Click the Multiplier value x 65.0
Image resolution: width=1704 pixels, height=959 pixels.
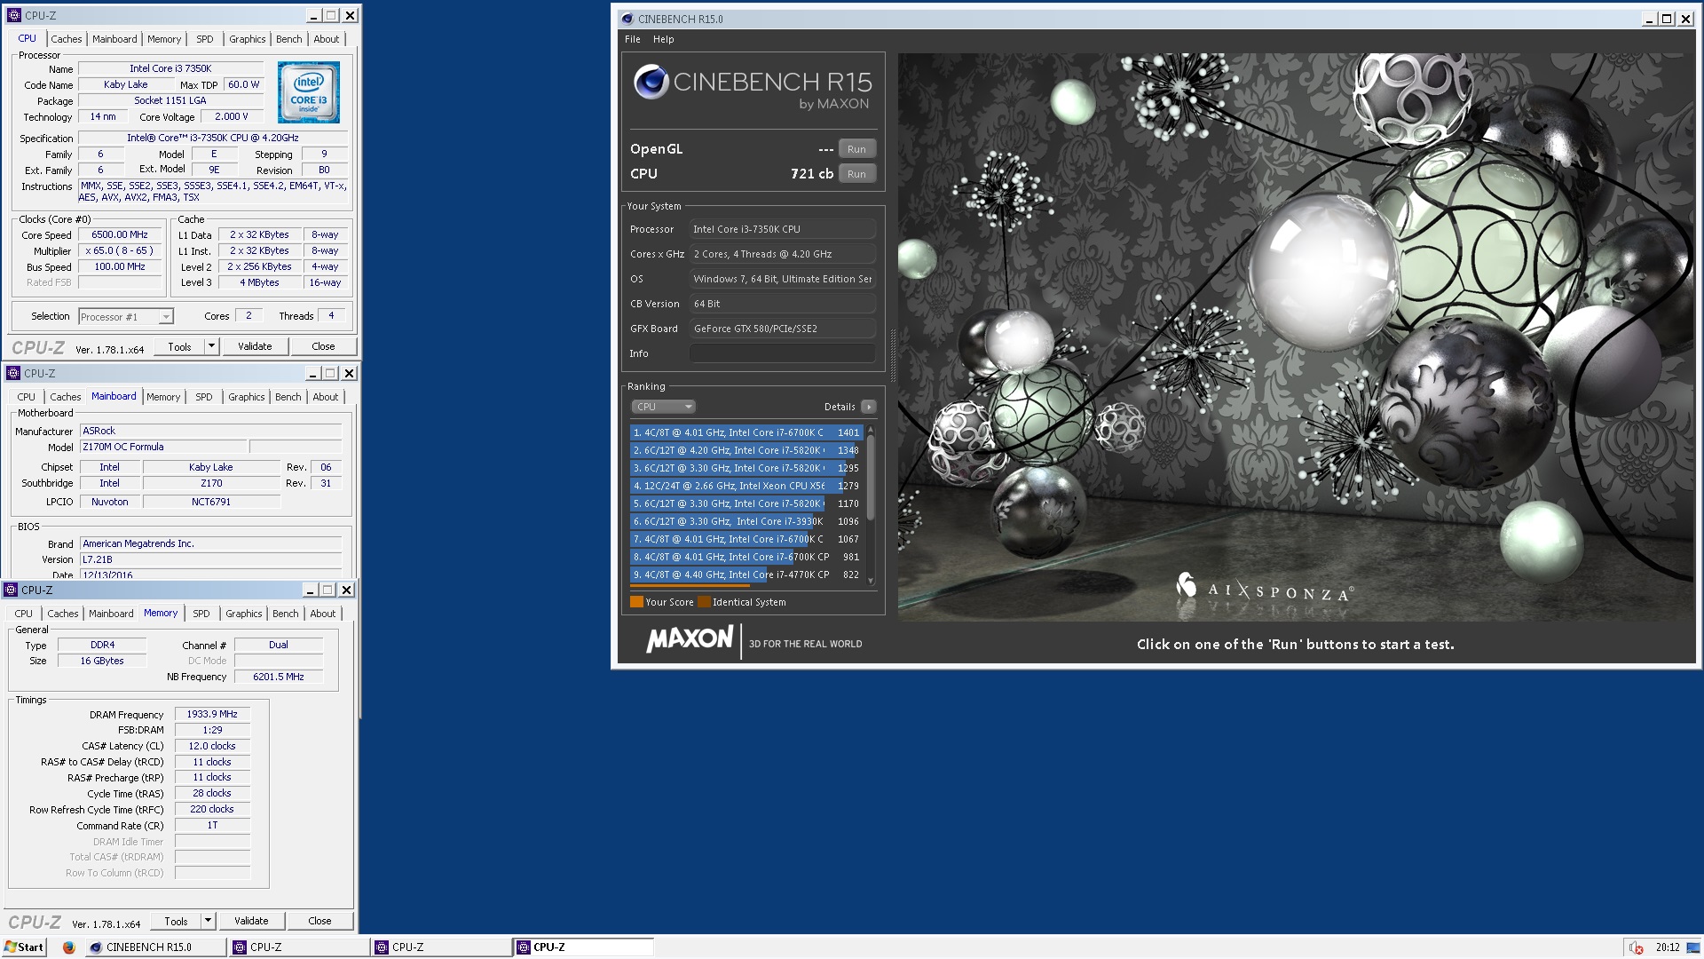coord(120,250)
